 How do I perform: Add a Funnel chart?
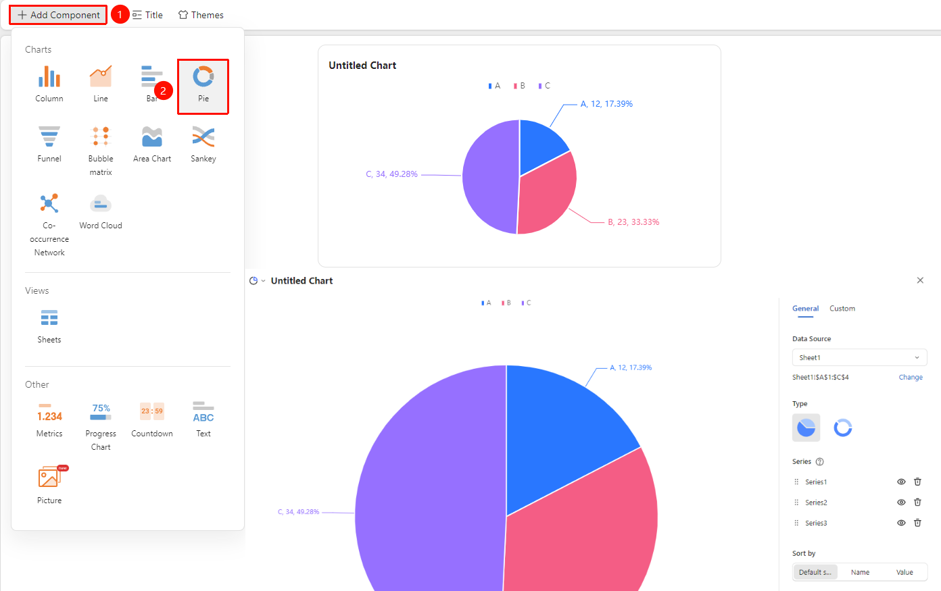coord(49,145)
